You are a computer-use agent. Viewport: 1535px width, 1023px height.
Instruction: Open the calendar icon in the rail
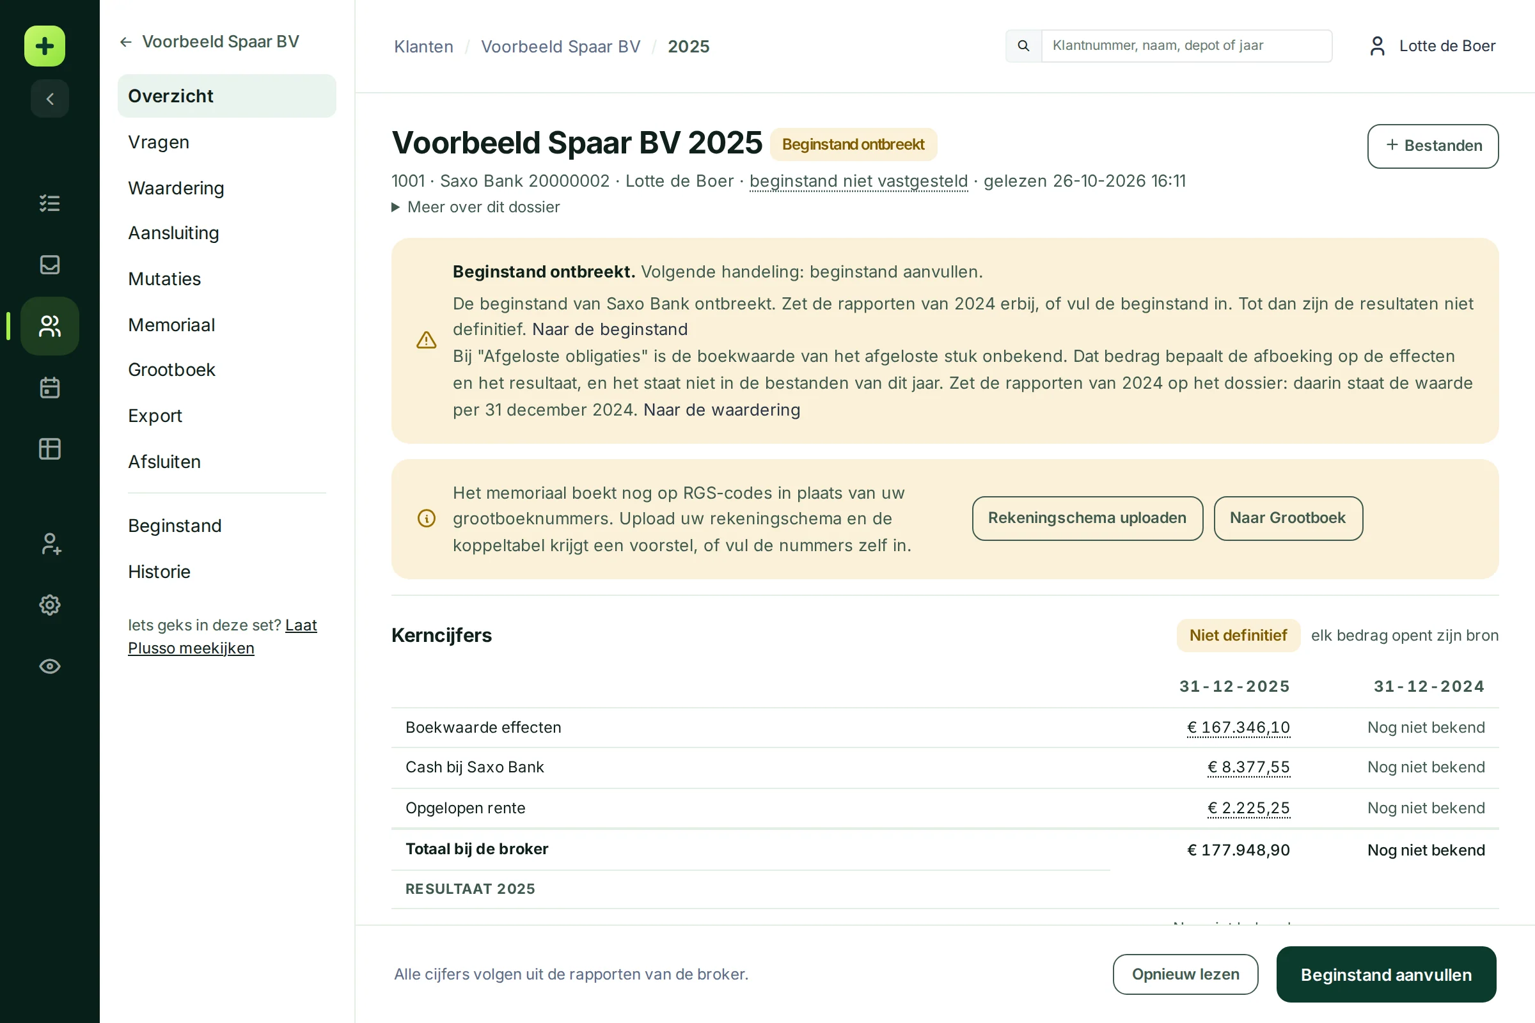[x=50, y=387]
